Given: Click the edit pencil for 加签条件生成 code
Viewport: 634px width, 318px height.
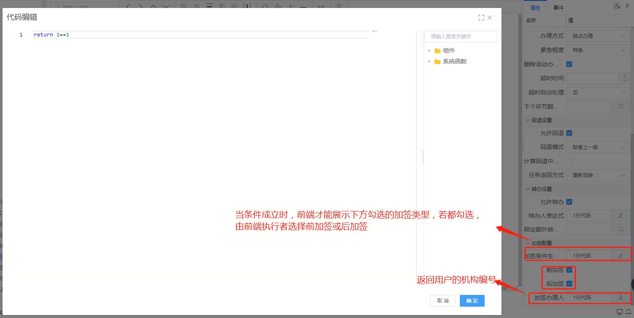Looking at the screenshot, I should pos(621,255).
